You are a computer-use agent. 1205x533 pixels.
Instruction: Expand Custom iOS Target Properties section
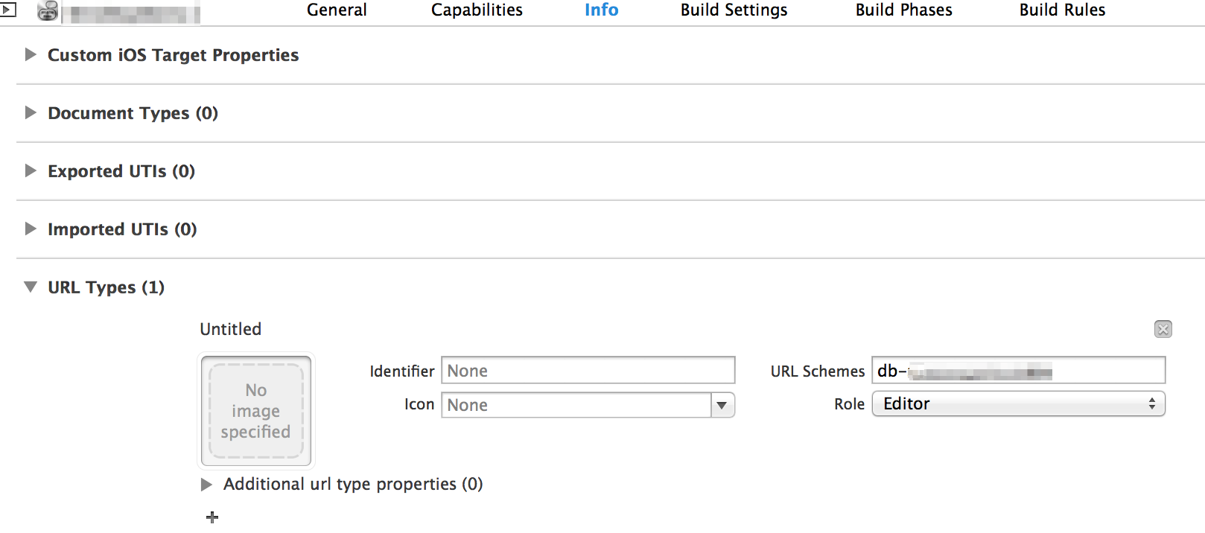pos(31,54)
